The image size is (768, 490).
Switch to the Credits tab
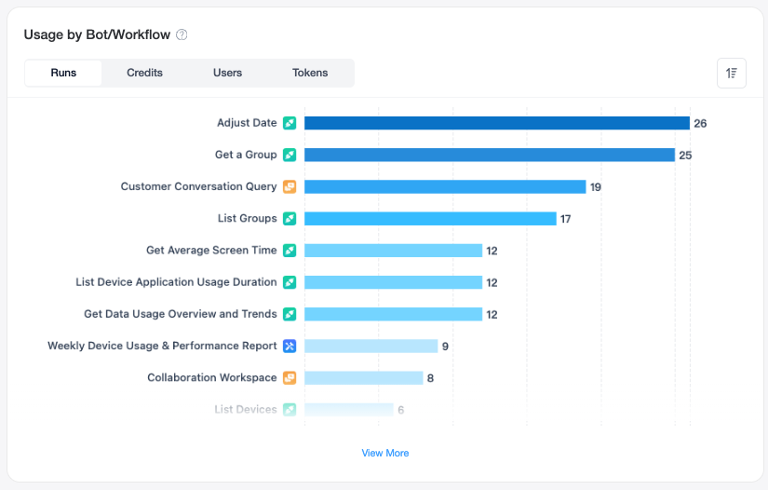[144, 73]
